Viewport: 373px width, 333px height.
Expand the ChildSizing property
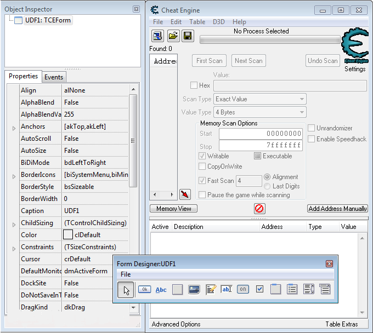click(14, 225)
